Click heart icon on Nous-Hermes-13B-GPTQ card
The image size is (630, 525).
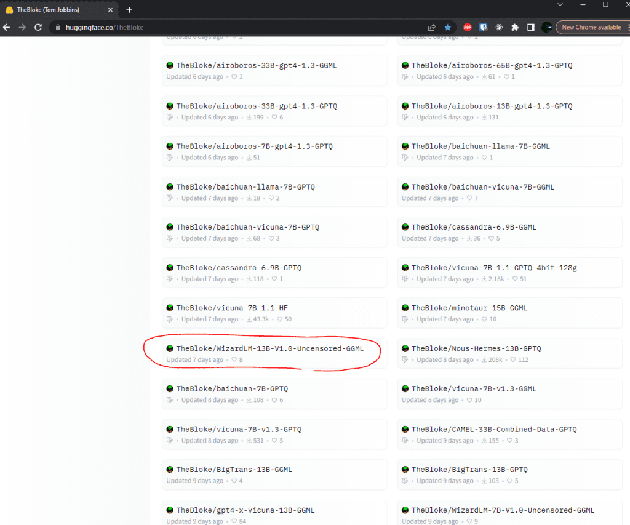tap(513, 360)
